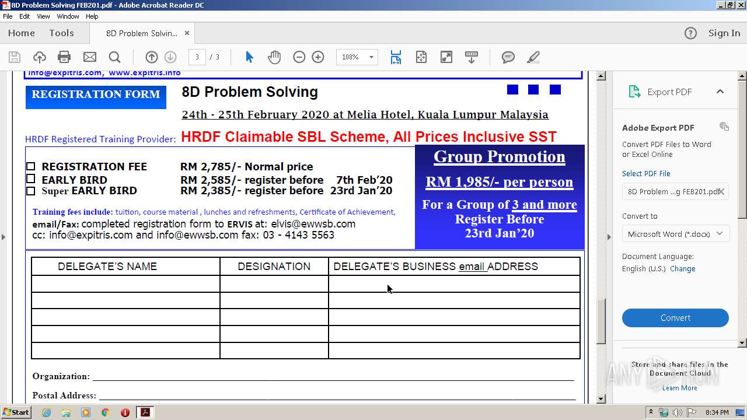Image resolution: width=747 pixels, height=420 pixels.
Task: Click the Acrobat Reader taskbar icon
Action: 145,412
